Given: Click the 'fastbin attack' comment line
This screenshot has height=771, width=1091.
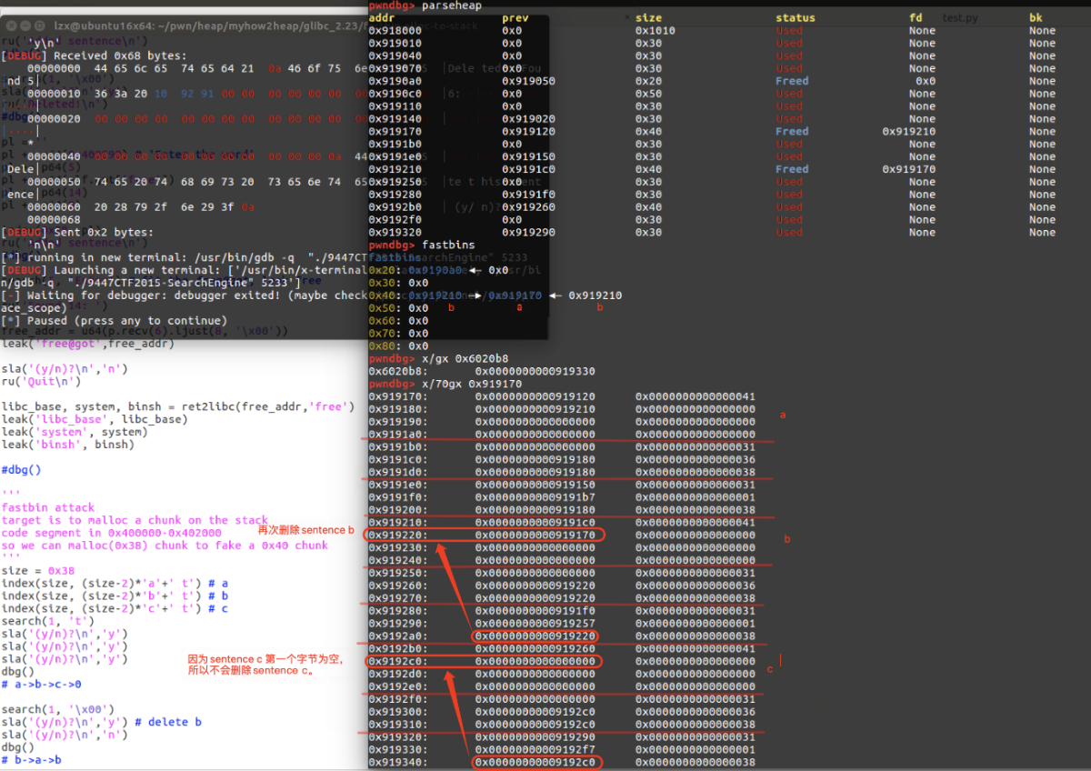Looking at the screenshot, I should (x=47, y=507).
